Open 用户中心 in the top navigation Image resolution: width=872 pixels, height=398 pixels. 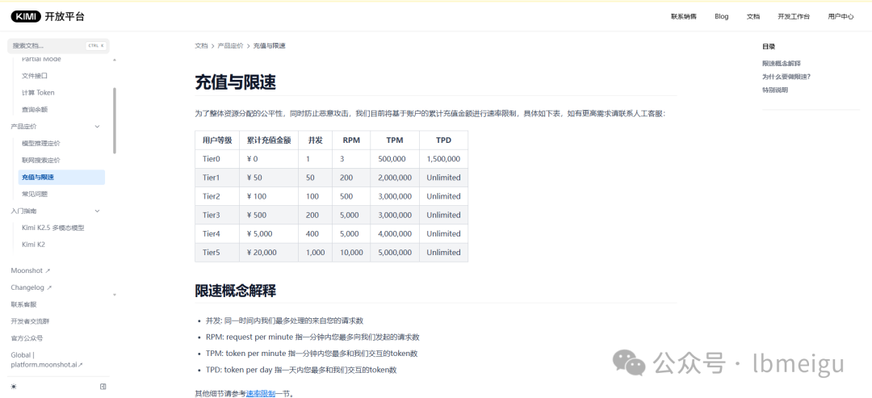click(x=841, y=16)
